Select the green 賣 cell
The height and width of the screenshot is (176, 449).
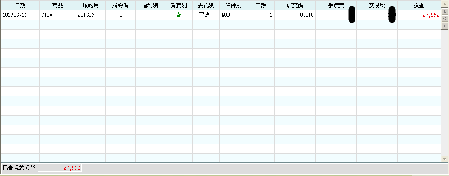(178, 15)
